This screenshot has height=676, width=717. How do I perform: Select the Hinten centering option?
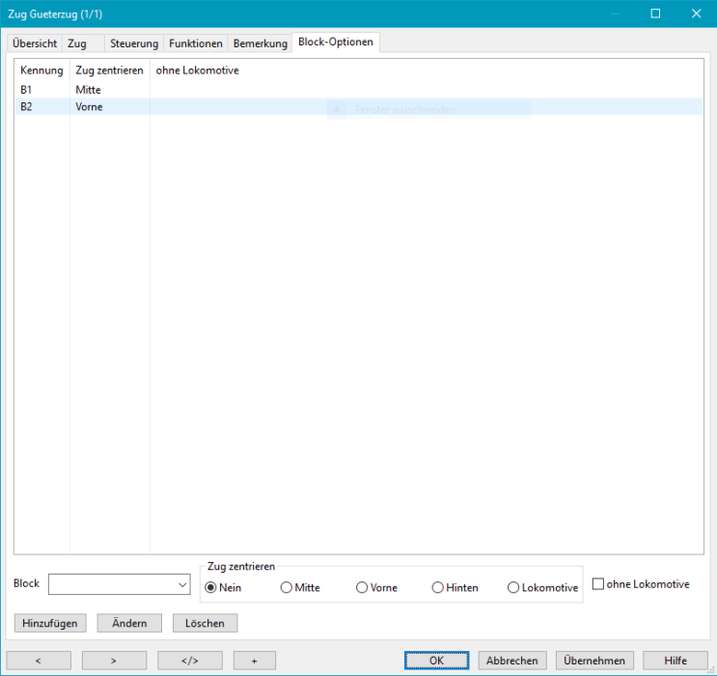click(x=437, y=587)
